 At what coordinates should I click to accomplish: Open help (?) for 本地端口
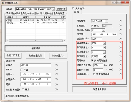[x=120, y=25]
